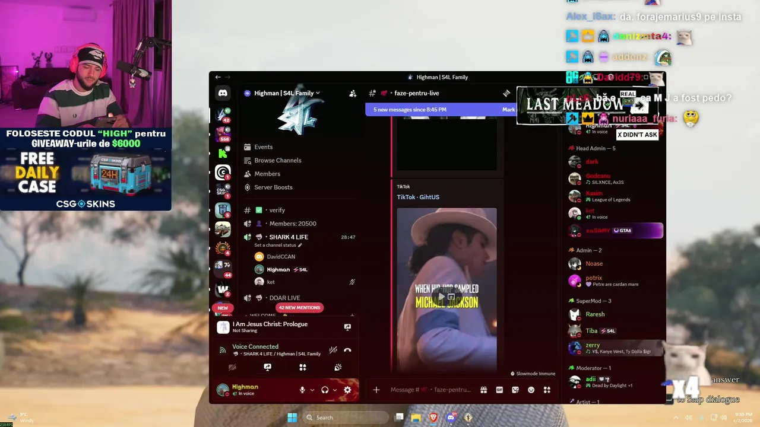This screenshot has width=760, height=427.
Task: Toggle noise suppression in voice panel
Action: click(334, 350)
